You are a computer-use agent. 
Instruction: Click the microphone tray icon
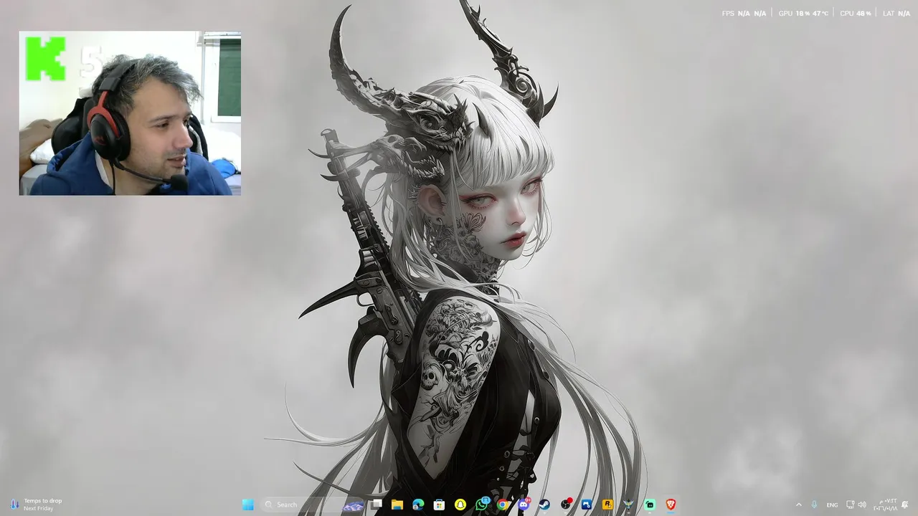point(815,505)
